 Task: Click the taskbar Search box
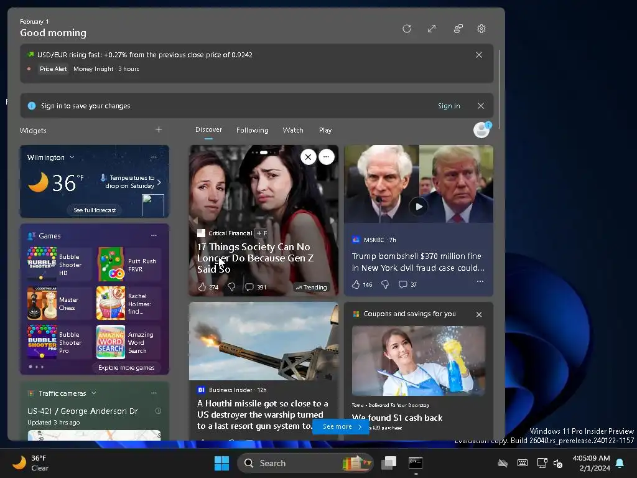(305, 463)
